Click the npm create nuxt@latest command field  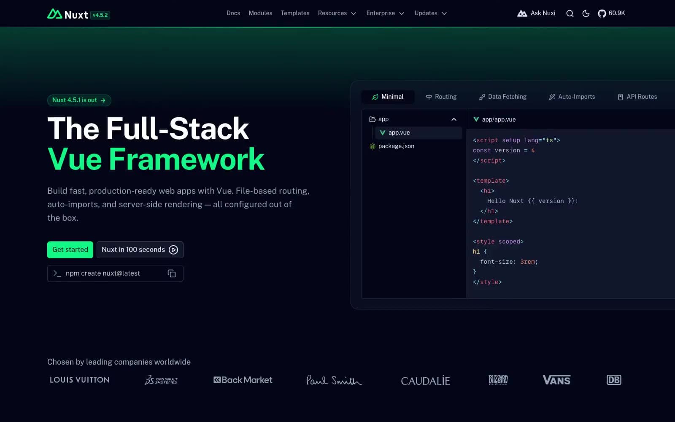[115, 273]
